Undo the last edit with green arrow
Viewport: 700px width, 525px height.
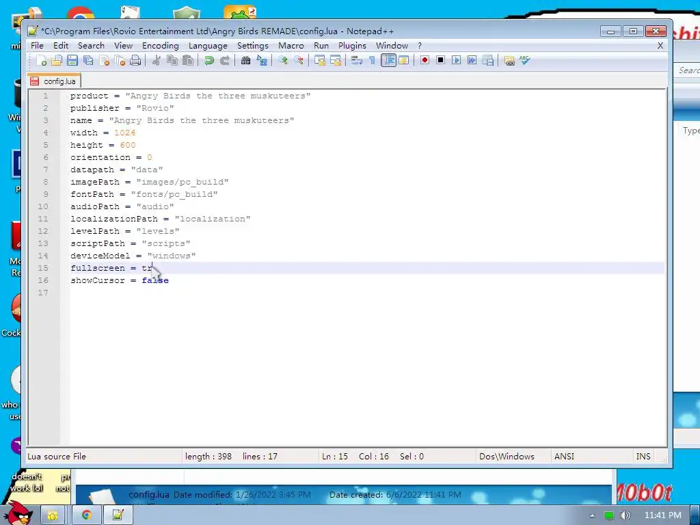point(208,60)
